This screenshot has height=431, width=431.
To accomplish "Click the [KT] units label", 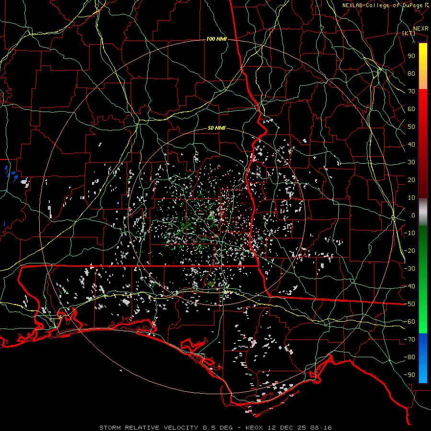I will [409, 33].
